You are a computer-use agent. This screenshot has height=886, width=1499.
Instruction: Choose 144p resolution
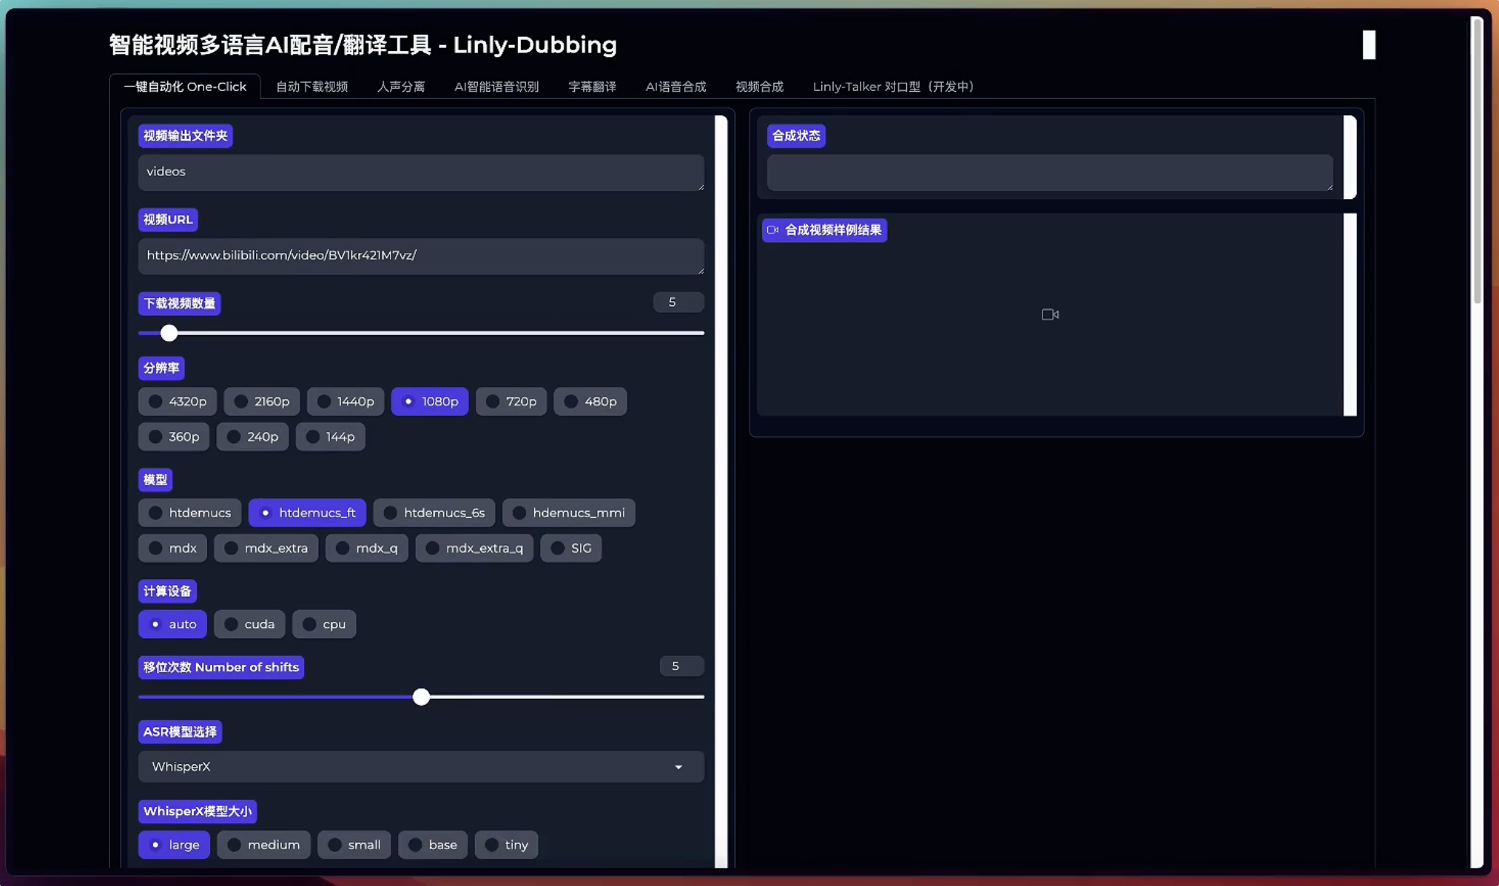point(330,437)
